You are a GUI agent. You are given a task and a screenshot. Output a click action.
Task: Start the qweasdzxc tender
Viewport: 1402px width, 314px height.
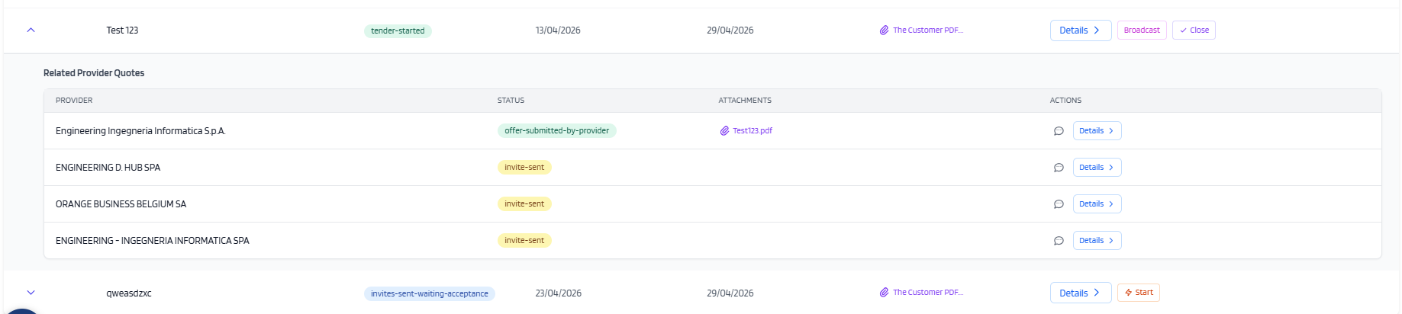click(1139, 293)
